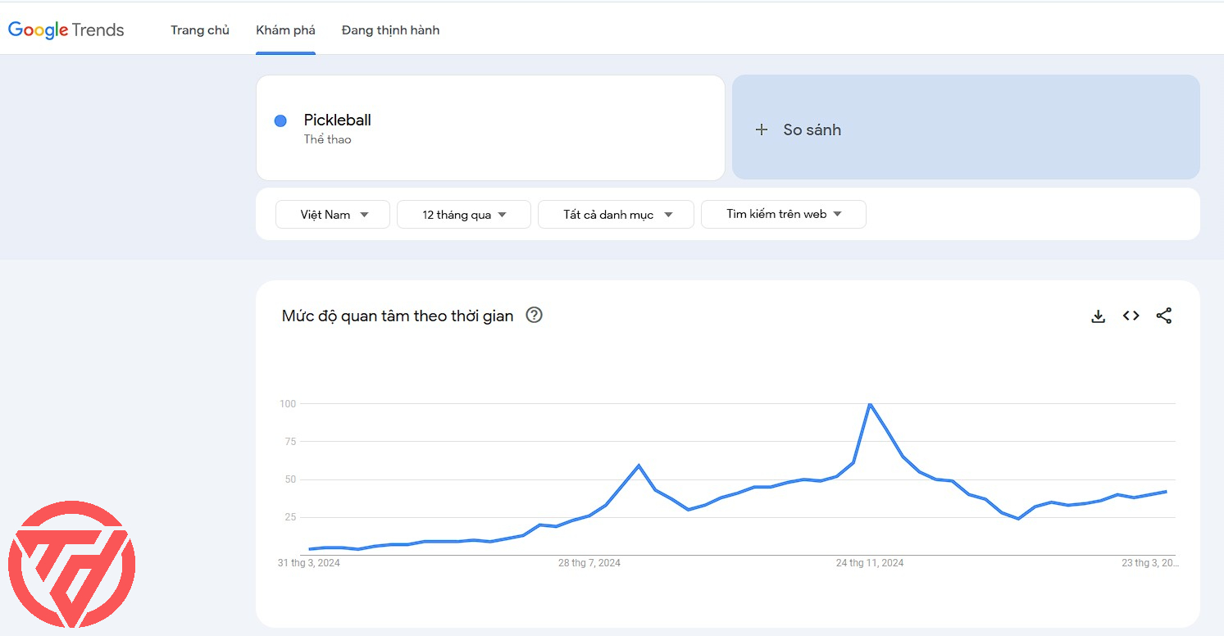Click the 31 thg 3, 2024 axis label

point(309,563)
